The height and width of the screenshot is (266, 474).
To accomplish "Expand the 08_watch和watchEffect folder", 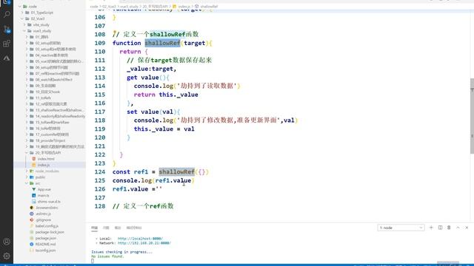I will [x=27, y=80].
